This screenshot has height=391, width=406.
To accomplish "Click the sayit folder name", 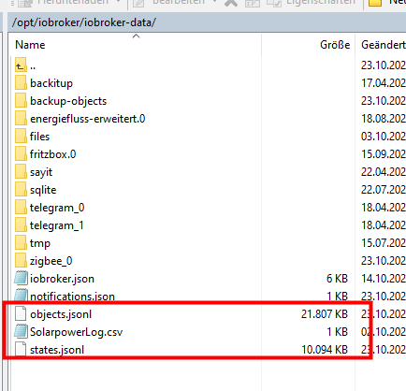I will coord(41,172).
